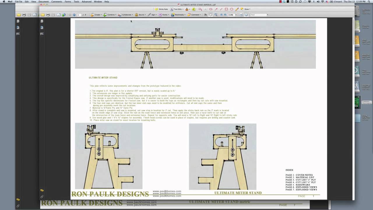Open the Comments menu
Image resolution: width=373 pixels, height=210 pixels.
(57, 1)
